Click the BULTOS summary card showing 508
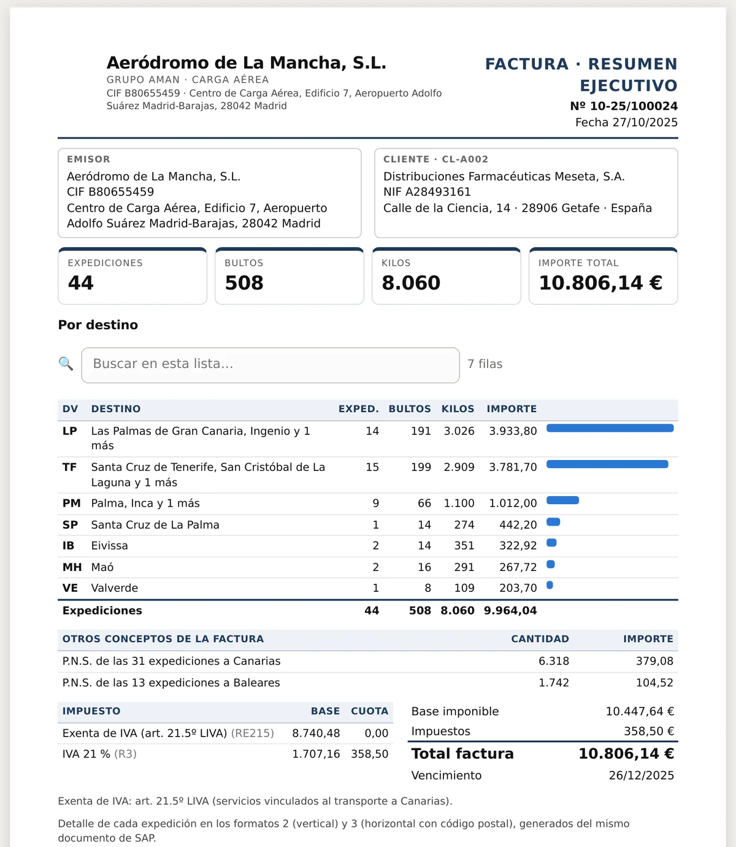Image resolution: width=736 pixels, height=847 pixels. pyautogui.click(x=289, y=276)
